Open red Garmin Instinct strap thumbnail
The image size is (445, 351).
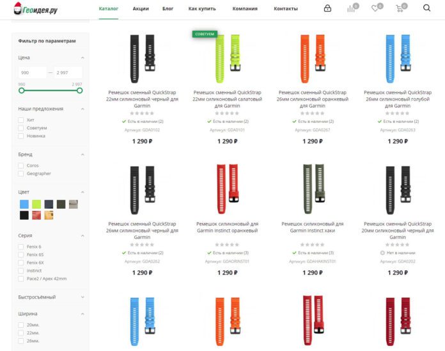[228, 190]
